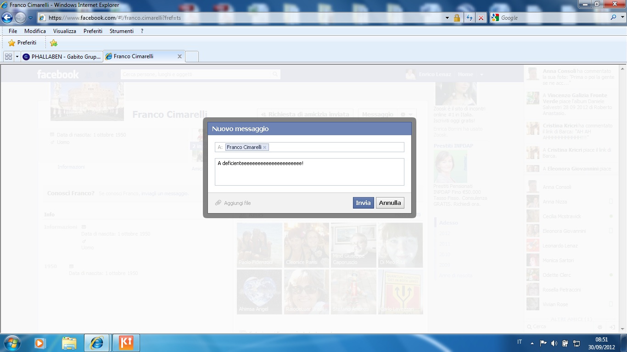
Task: Open the Strumenti menu
Action: click(x=121, y=31)
